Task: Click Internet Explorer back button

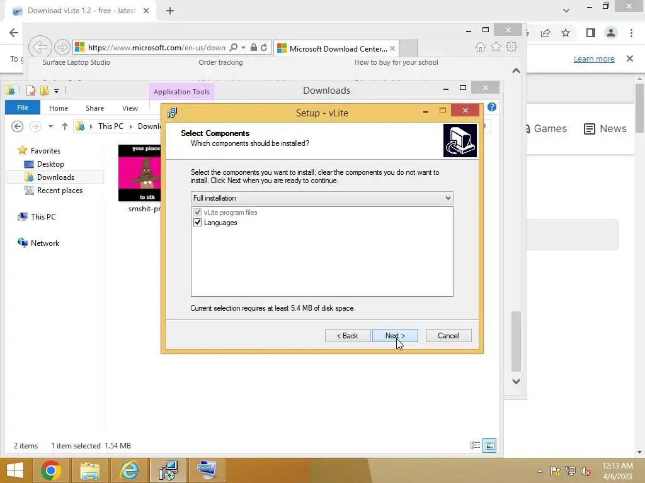Action: pos(40,47)
